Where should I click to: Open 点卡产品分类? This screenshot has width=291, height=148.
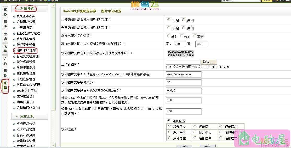click(26, 124)
